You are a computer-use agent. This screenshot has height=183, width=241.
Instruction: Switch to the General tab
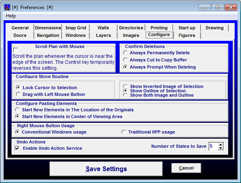20,28
